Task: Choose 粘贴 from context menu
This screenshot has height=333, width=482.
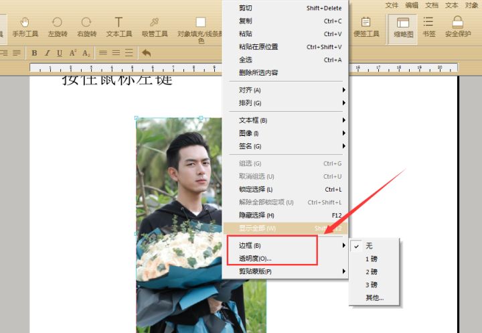Action: point(286,34)
